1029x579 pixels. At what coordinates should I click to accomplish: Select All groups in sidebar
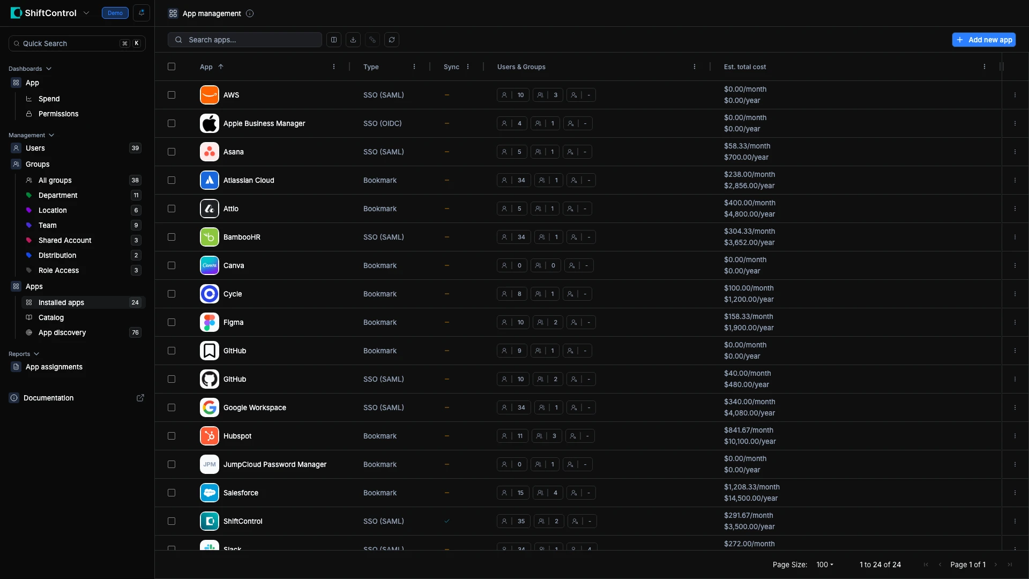(x=84, y=180)
